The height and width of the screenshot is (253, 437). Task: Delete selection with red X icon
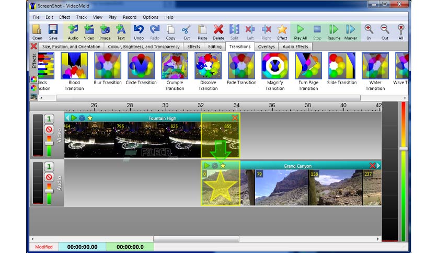tap(218, 32)
